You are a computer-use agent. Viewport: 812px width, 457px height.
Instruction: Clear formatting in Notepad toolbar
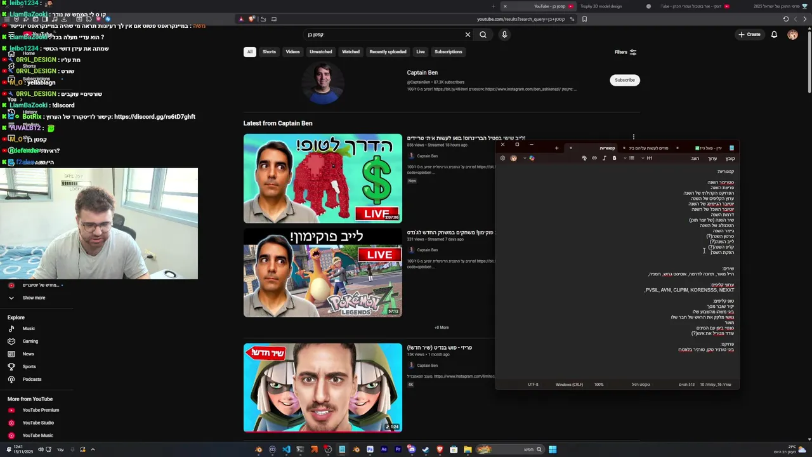pyautogui.click(x=584, y=158)
